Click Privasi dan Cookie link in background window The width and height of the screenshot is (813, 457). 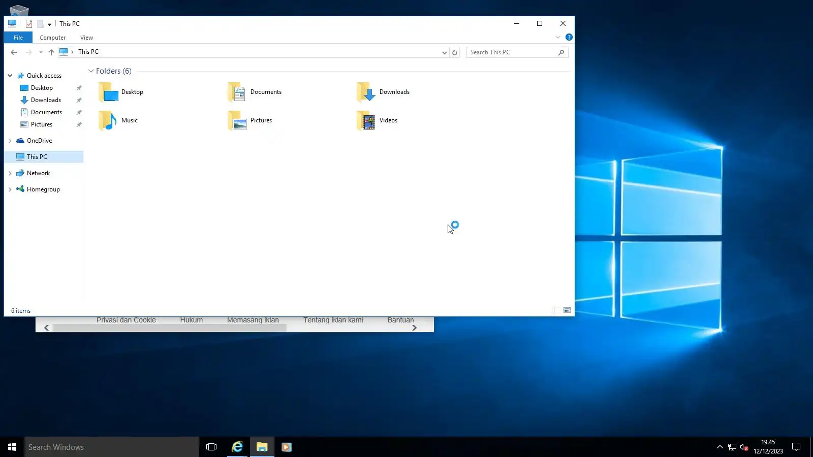tap(126, 320)
